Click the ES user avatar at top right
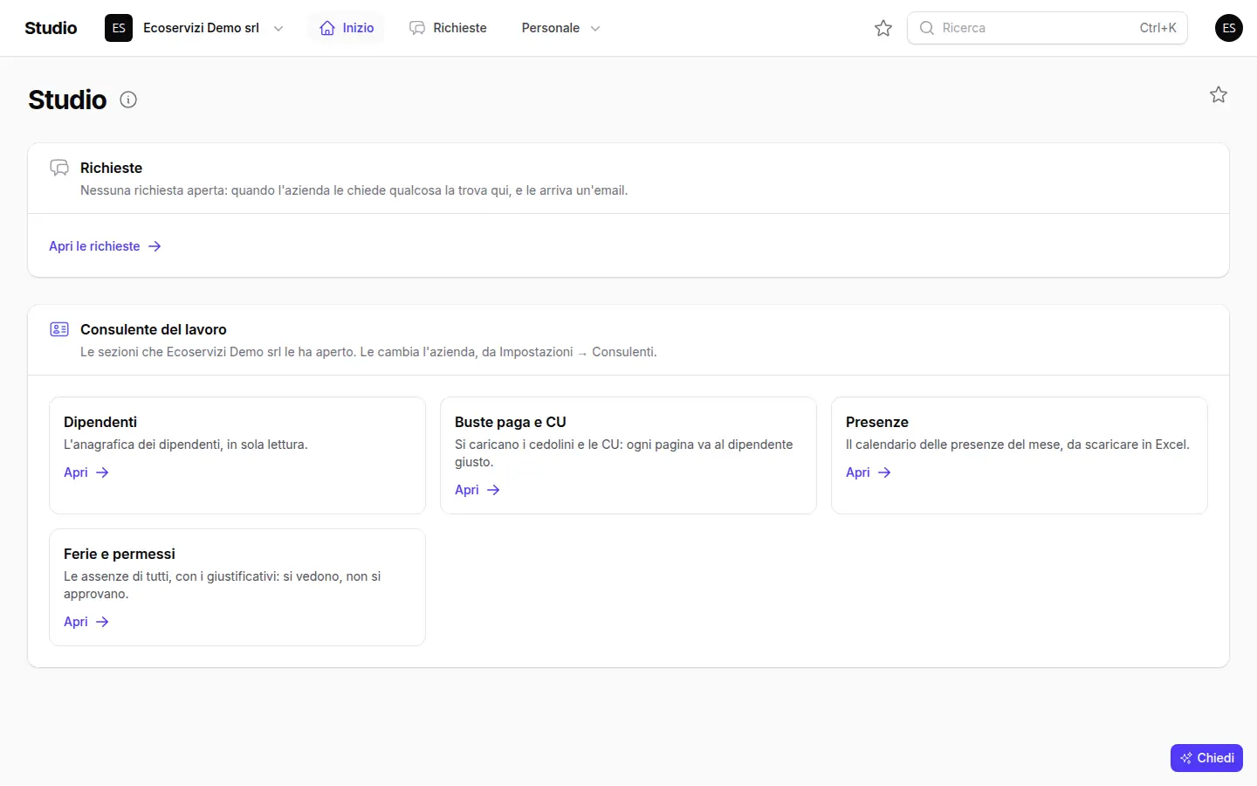The height and width of the screenshot is (786, 1257). point(1229,28)
